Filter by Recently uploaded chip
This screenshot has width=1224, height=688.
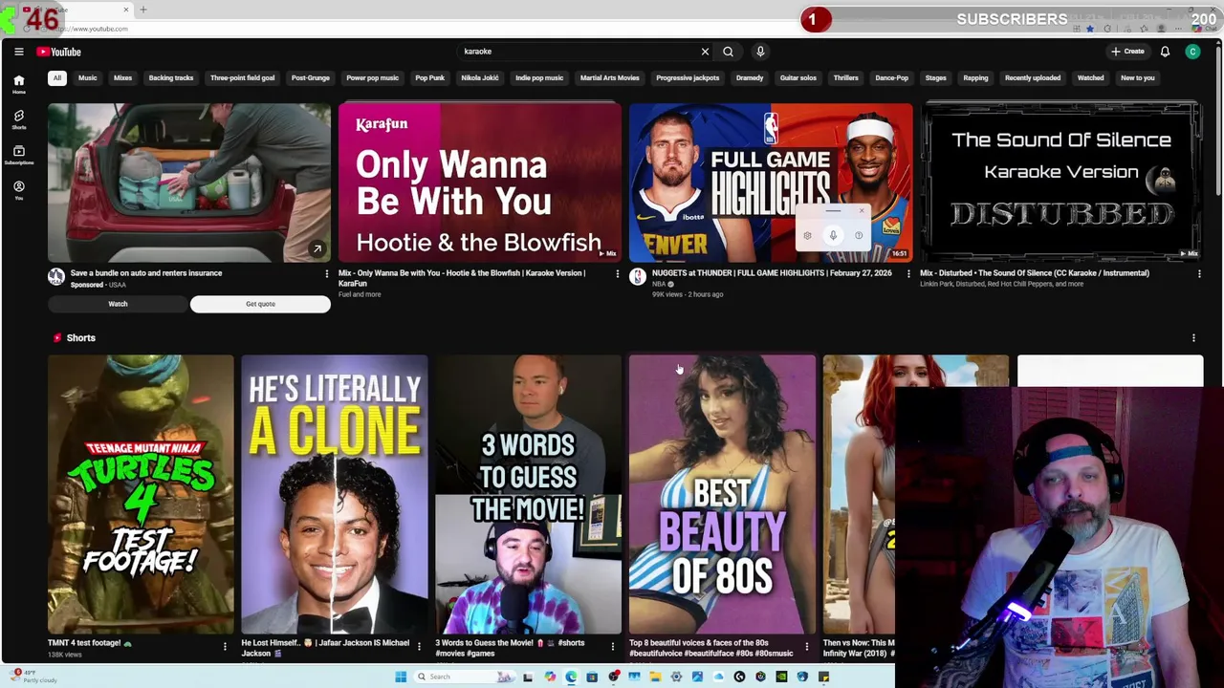coord(1032,77)
